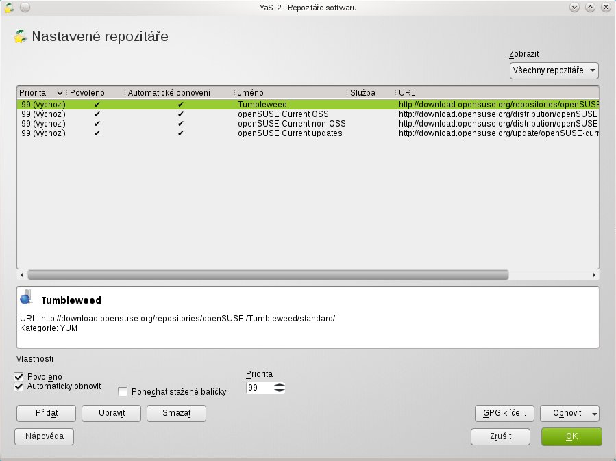Image resolution: width=616 pixels, height=461 pixels.
Task: Click into the Priorita field showing 99
Action: click(260, 388)
